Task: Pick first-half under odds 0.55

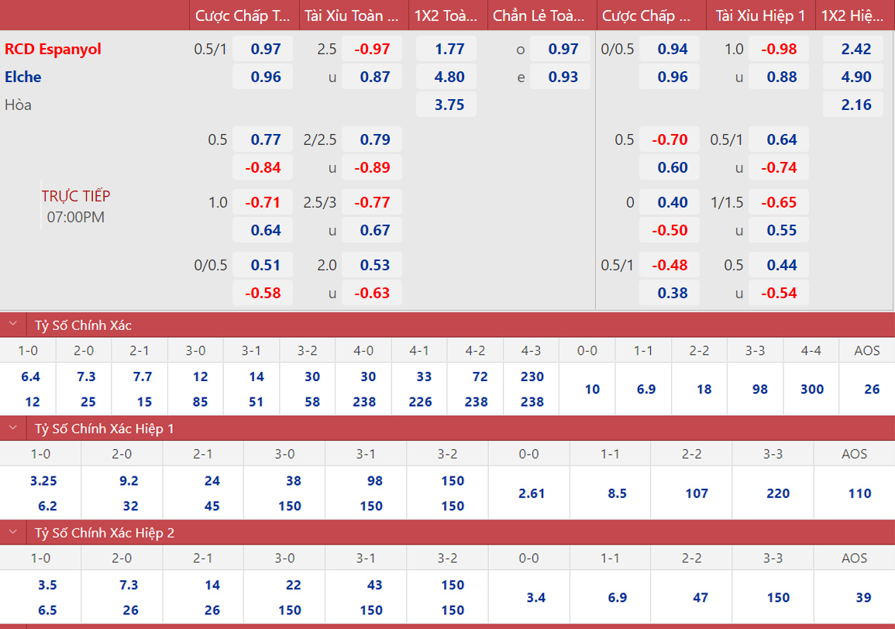Action: point(779,231)
